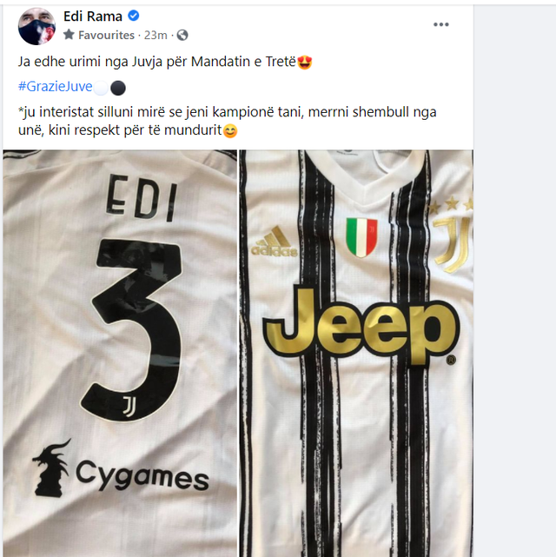Open the right Jeep jersey front photo
The height and width of the screenshot is (557, 556).
pos(356,353)
